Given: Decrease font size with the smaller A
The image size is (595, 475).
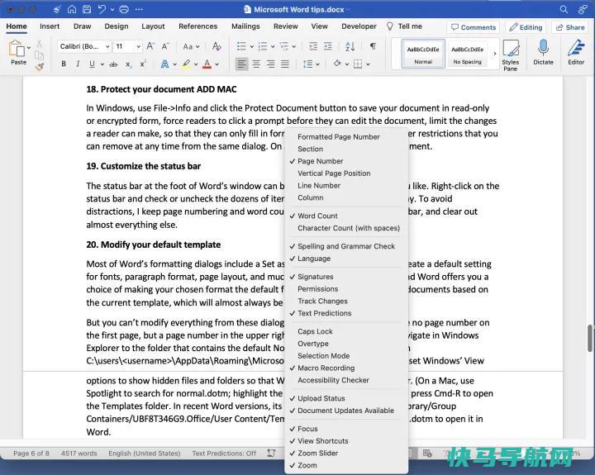Looking at the screenshot, I should 164,46.
